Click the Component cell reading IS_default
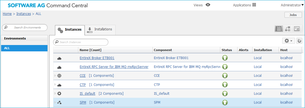 click(x=162, y=94)
